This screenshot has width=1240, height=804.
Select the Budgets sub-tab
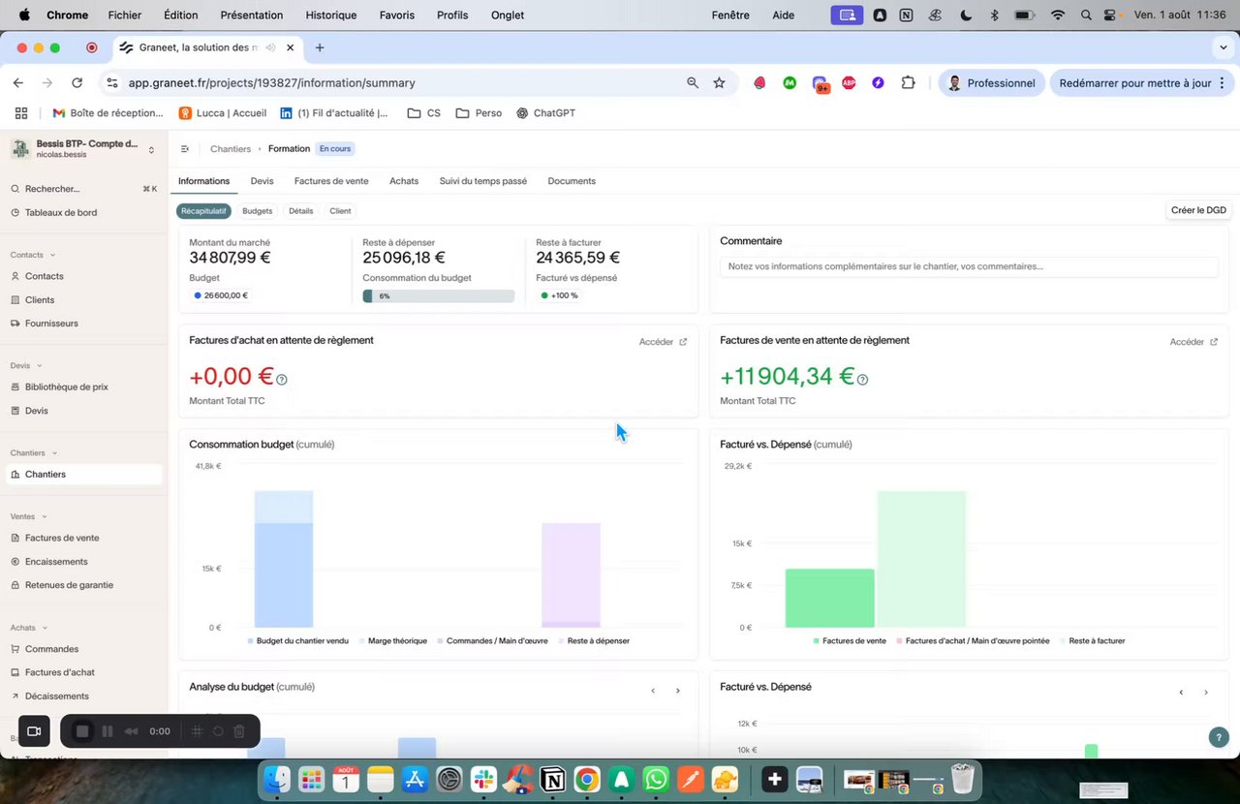pos(258,211)
